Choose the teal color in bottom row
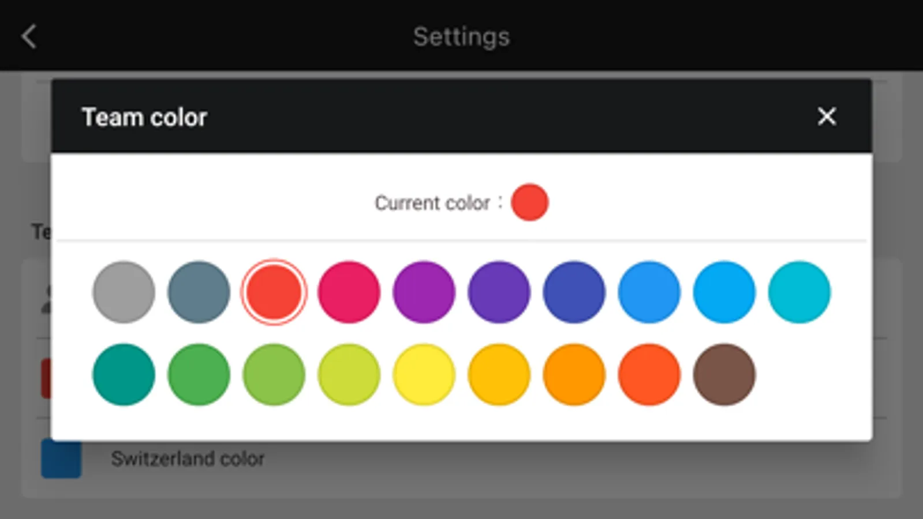 click(123, 375)
